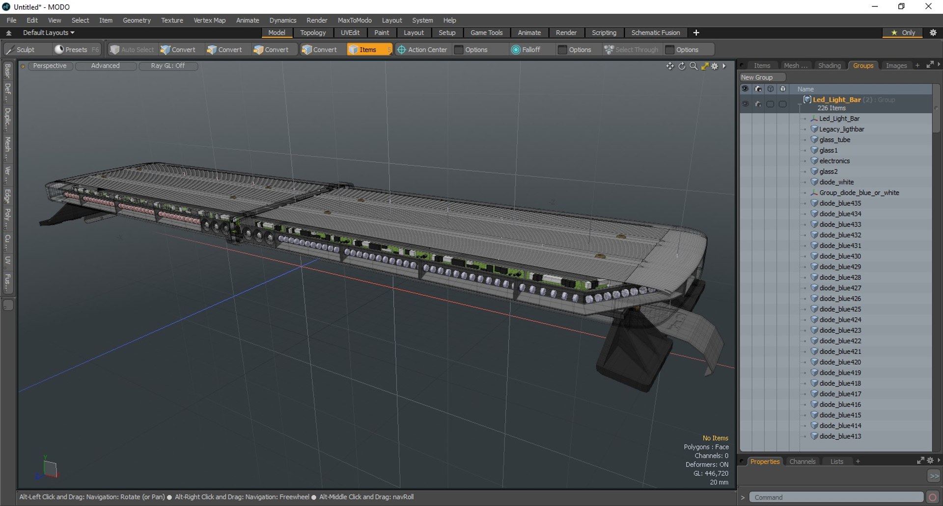Select the Group_diode_blue_or_white tree item
Screen dimensions: 943x506
tap(859, 193)
